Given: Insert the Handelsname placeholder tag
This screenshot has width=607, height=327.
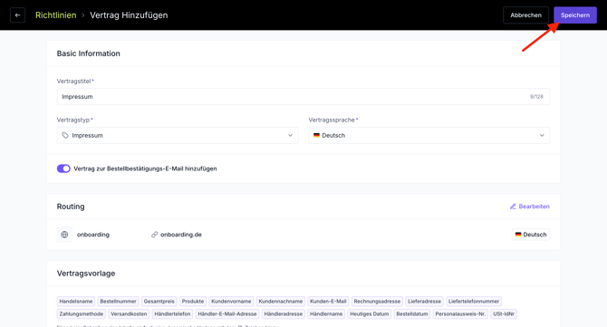Looking at the screenshot, I should (76, 302).
